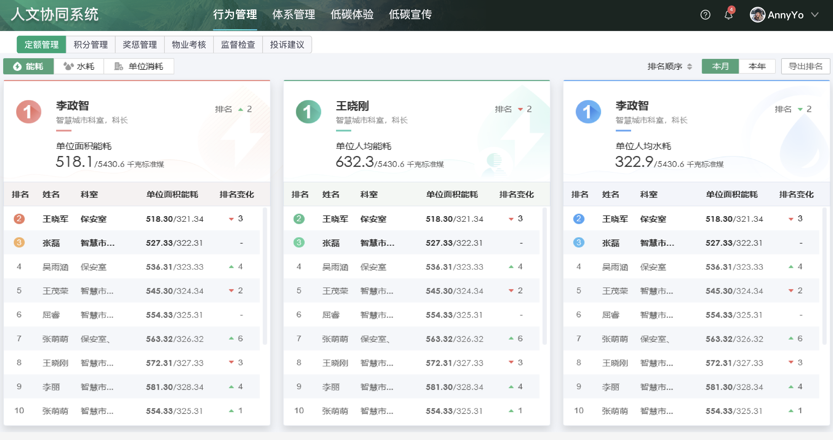The width and height of the screenshot is (833, 440).
Task: Open the help question mark icon
Action: pyautogui.click(x=705, y=15)
